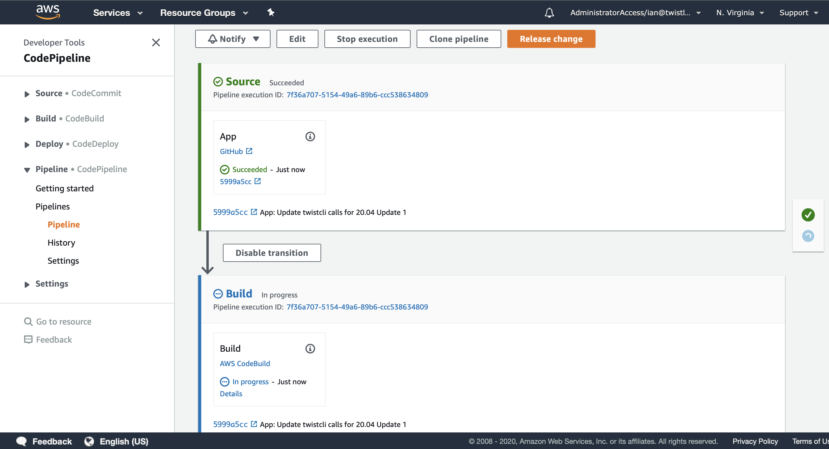Click external link icon beside 5999a5cc in App card
This screenshot has width=829, height=449.
[258, 181]
